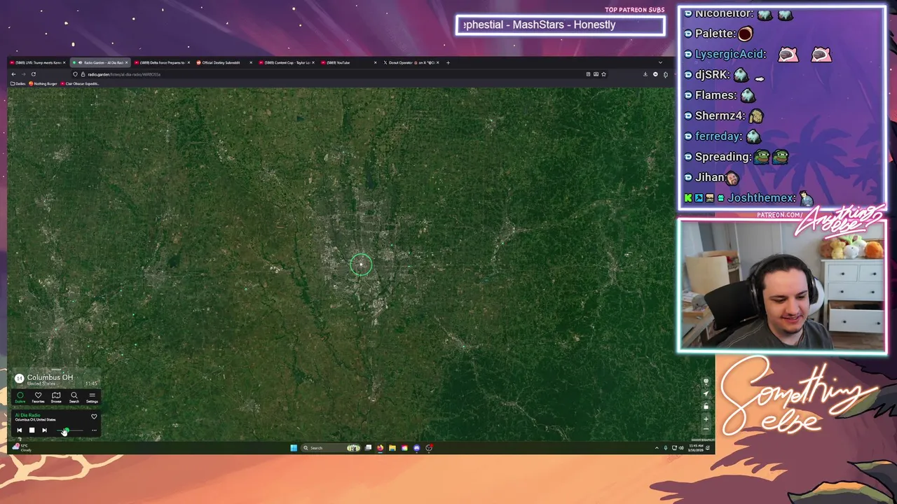This screenshot has width=897, height=504.
Task: Click the green station marker on map
Action: (361, 264)
